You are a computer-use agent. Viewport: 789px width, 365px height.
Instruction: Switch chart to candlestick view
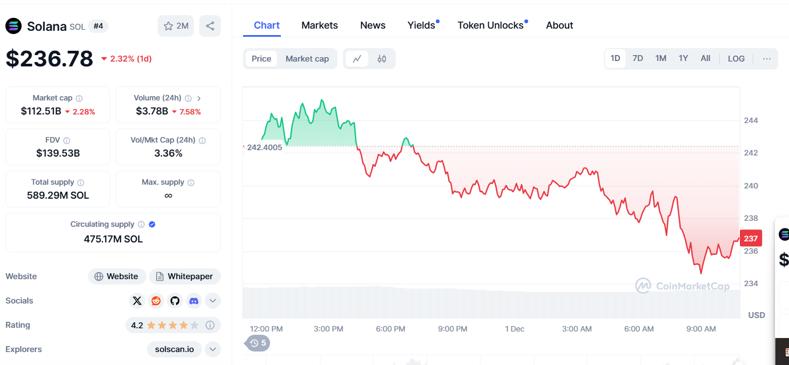point(382,59)
